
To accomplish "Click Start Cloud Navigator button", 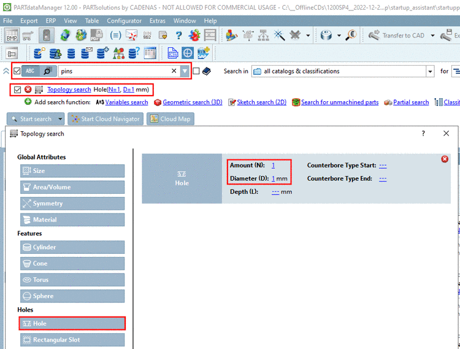I will point(105,119).
